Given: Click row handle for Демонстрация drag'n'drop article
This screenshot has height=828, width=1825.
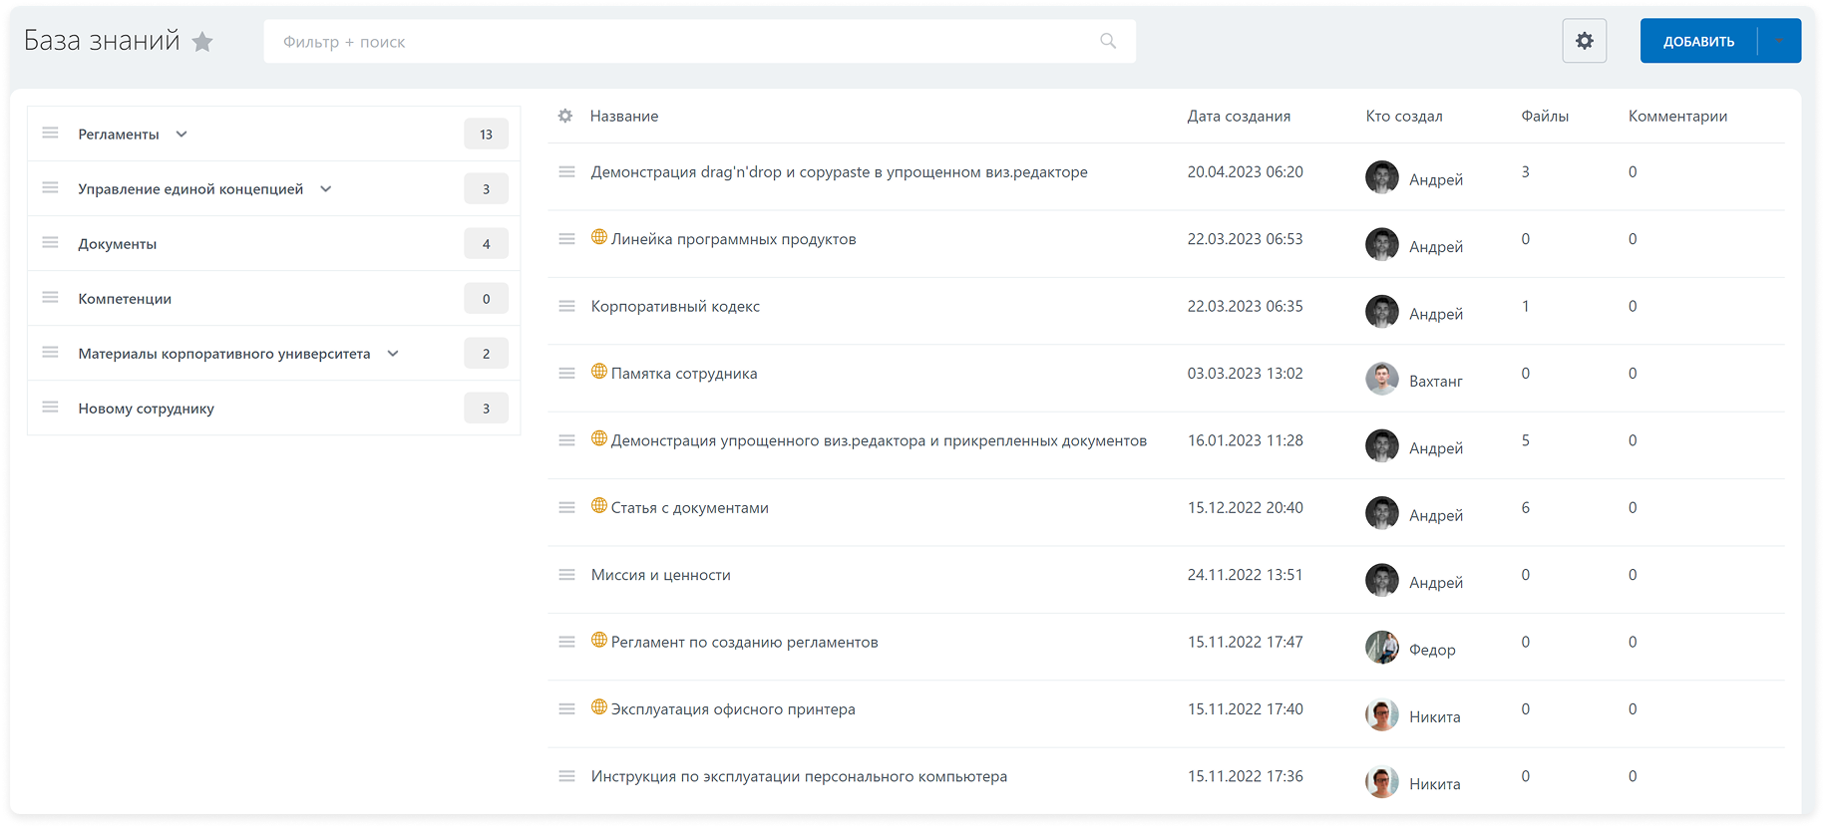Looking at the screenshot, I should point(566,172).
